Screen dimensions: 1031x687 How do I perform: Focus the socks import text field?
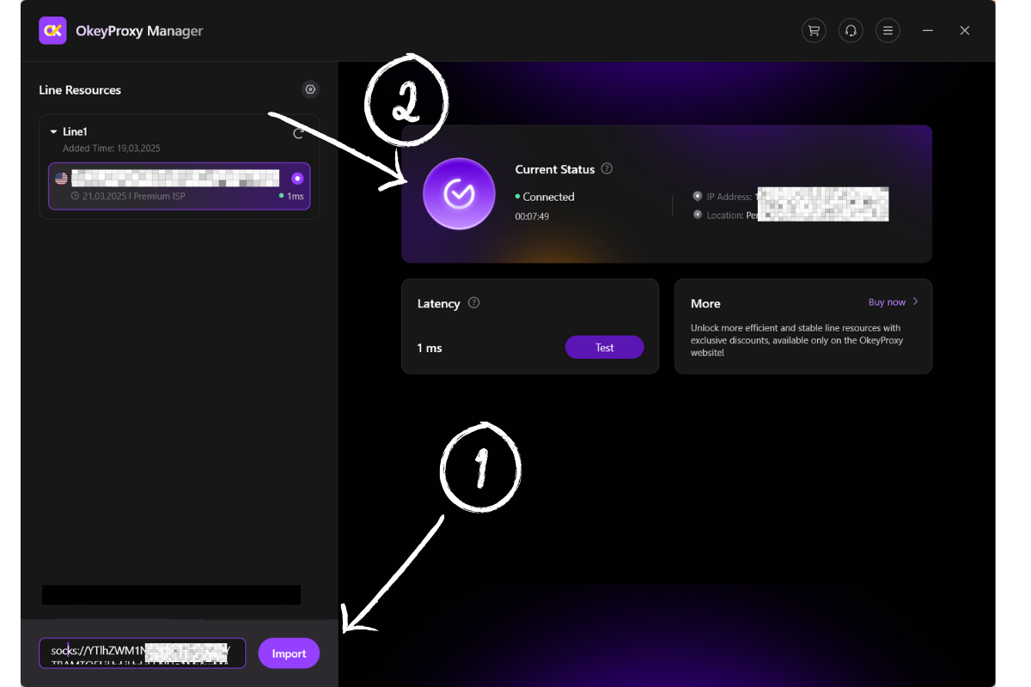coord(142,653)
